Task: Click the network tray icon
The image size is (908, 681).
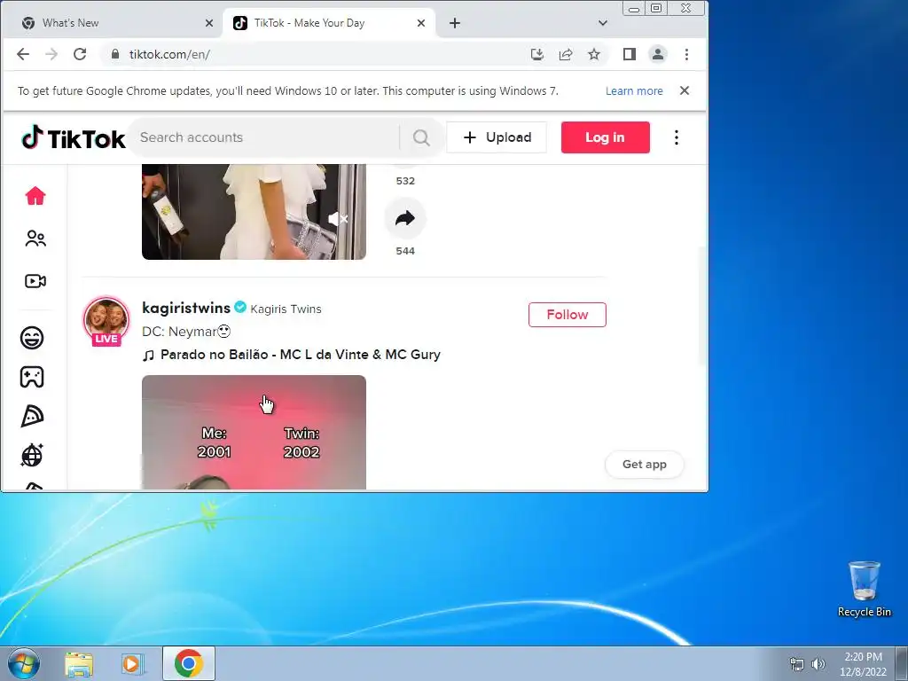Action: [x=797, y=663]
